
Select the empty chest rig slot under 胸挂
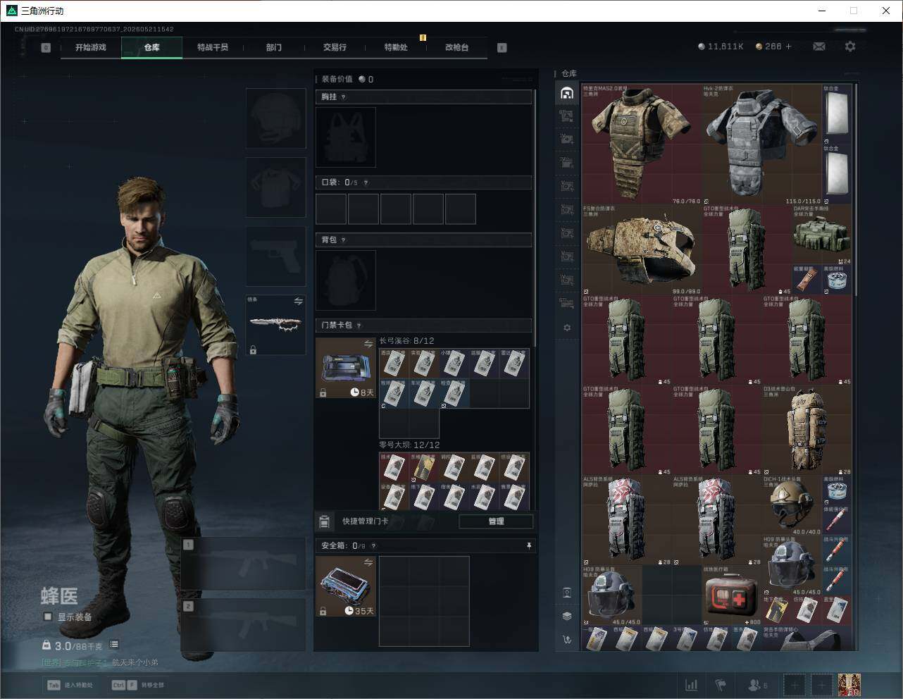pyautogui.click(x=346, y=137)
